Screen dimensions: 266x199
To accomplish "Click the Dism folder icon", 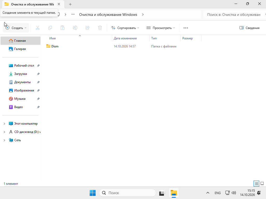I will pyautogui.click(x=48, y=46).
